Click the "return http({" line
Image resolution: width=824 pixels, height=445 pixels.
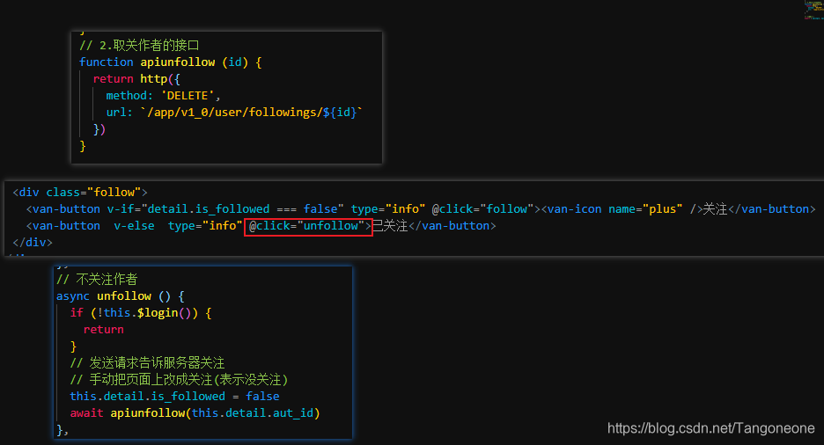(136, 79)
